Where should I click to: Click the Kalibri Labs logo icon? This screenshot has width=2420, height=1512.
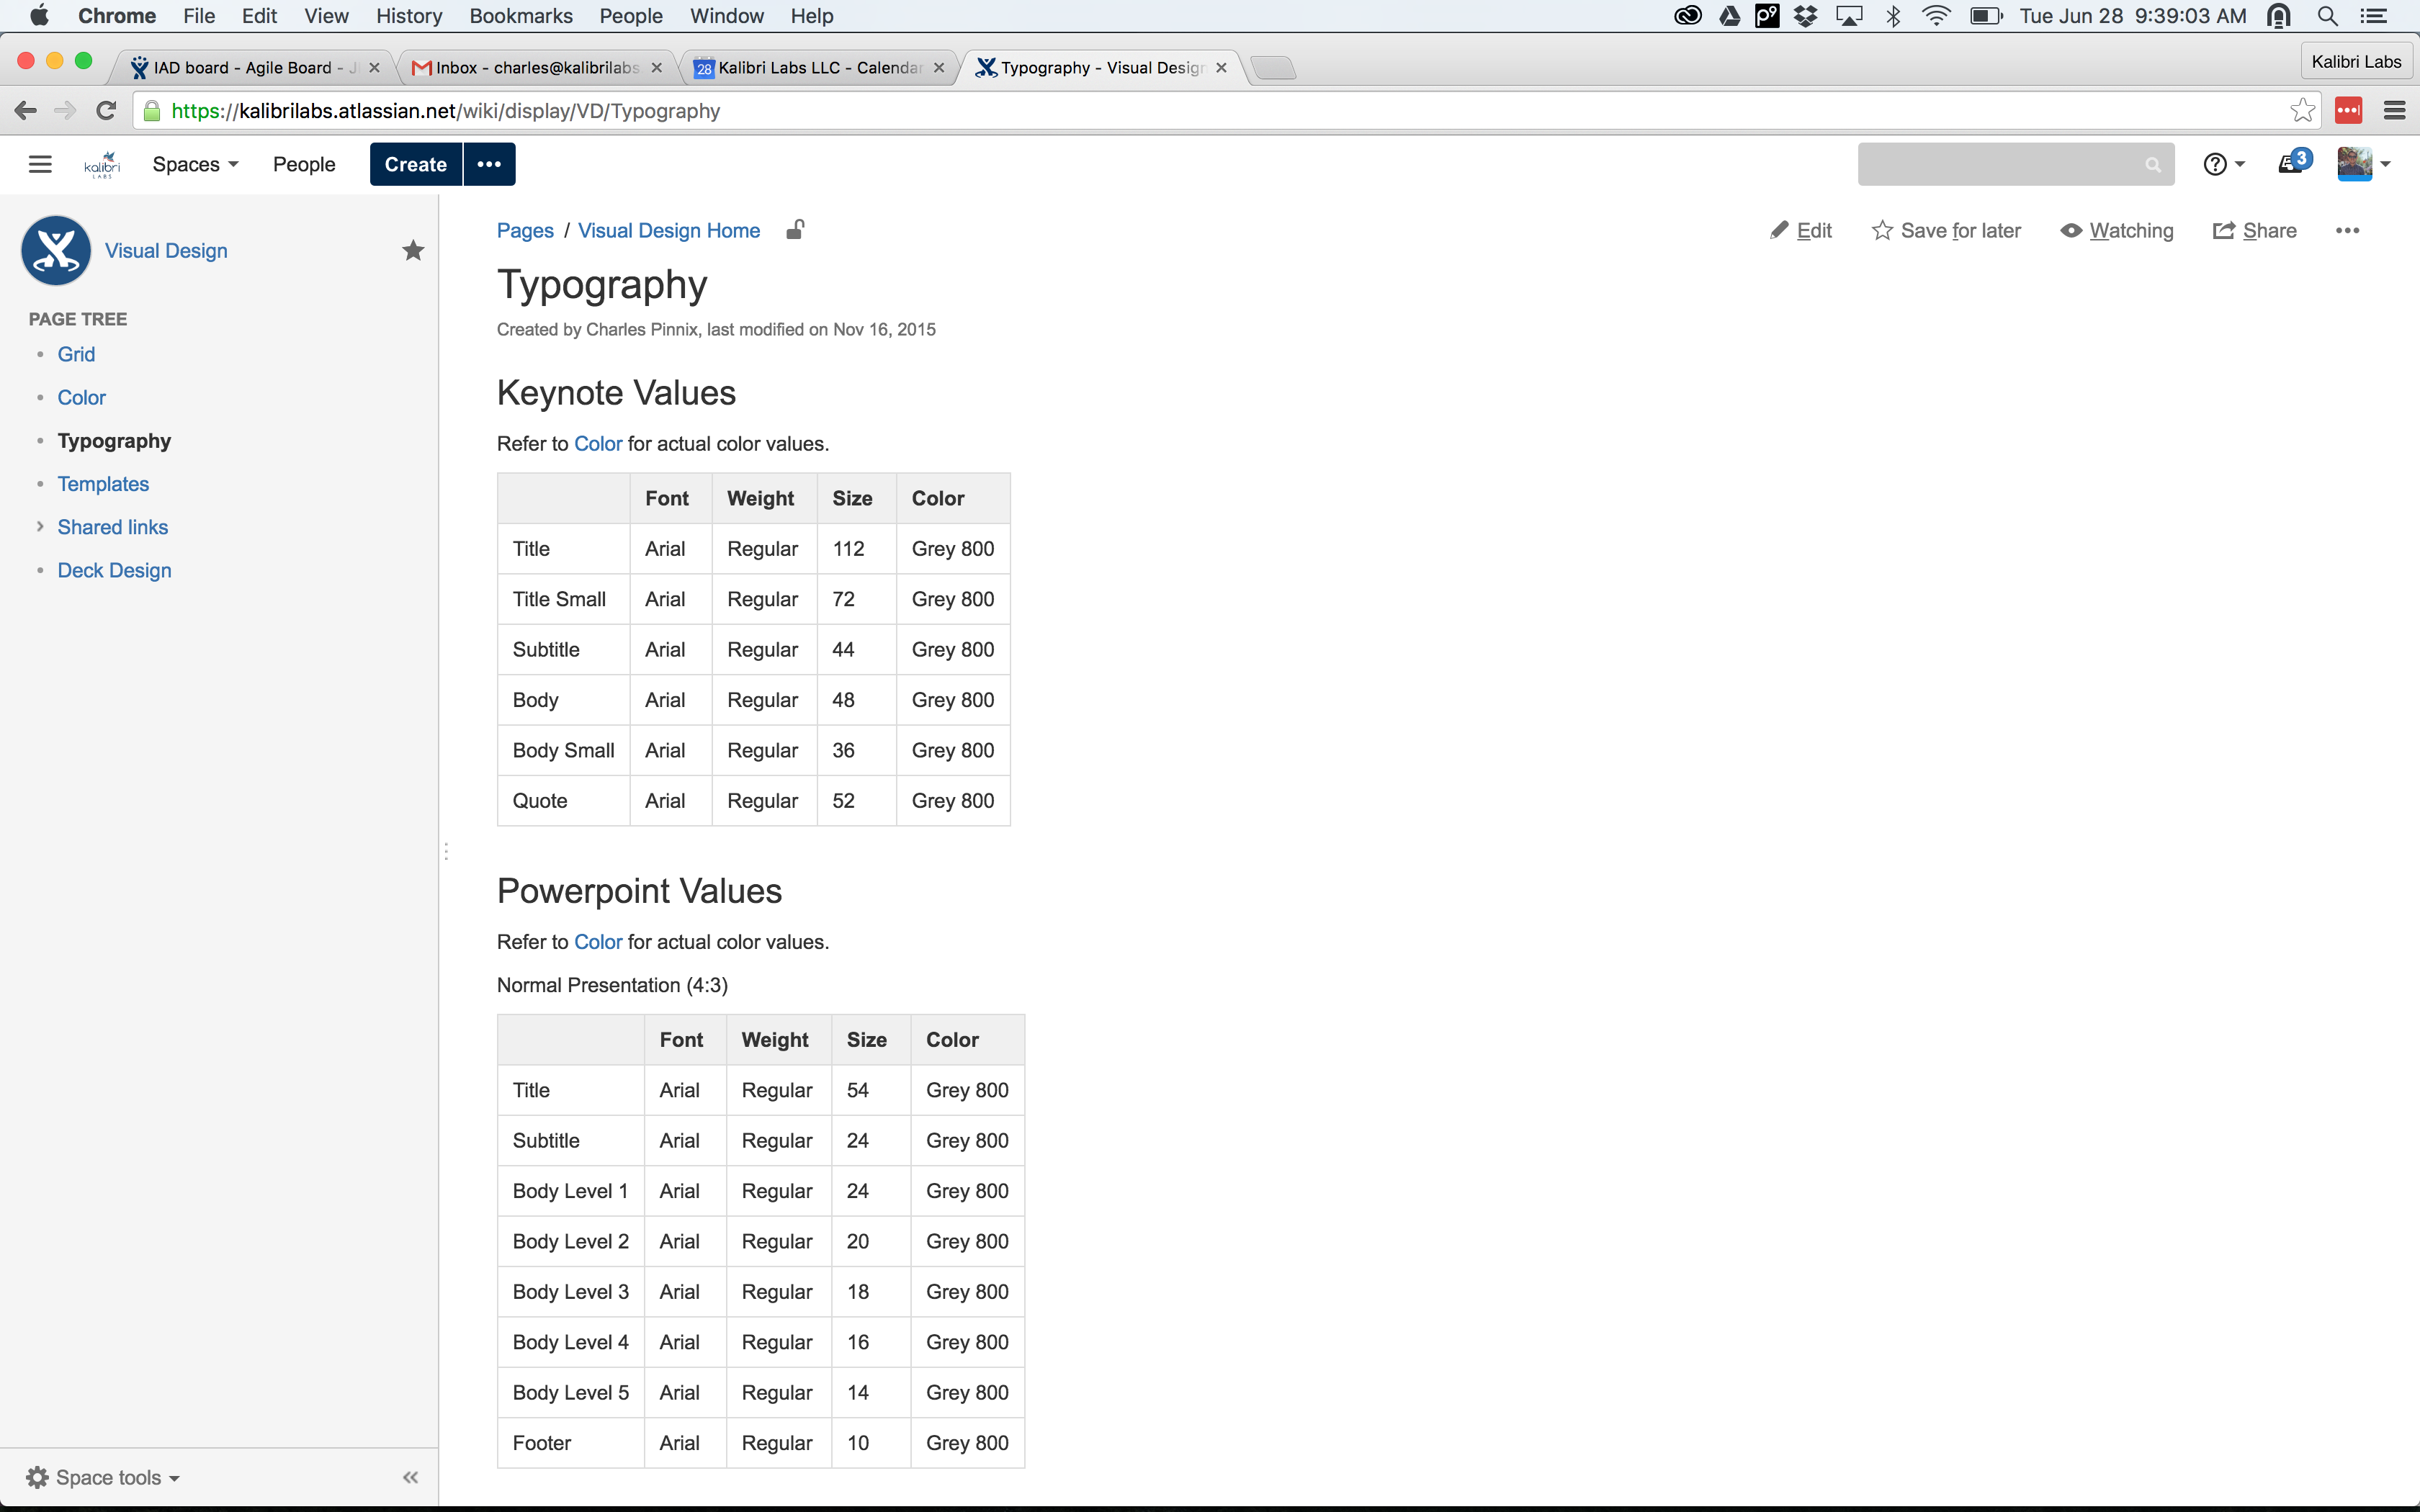click(102, 164)
